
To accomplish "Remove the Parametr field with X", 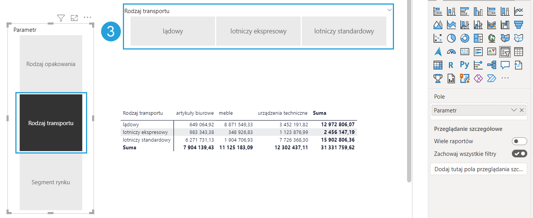I will click(521, 110).
